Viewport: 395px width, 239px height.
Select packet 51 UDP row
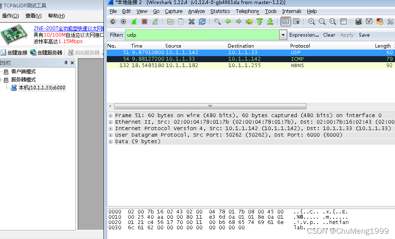click(250, 52)
